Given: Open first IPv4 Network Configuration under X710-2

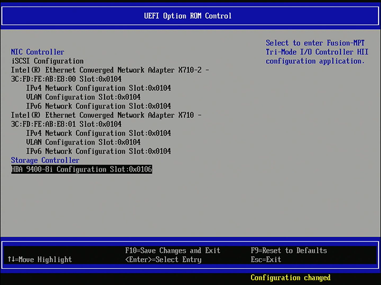Looking at the screenshot, I should point(98,88).
